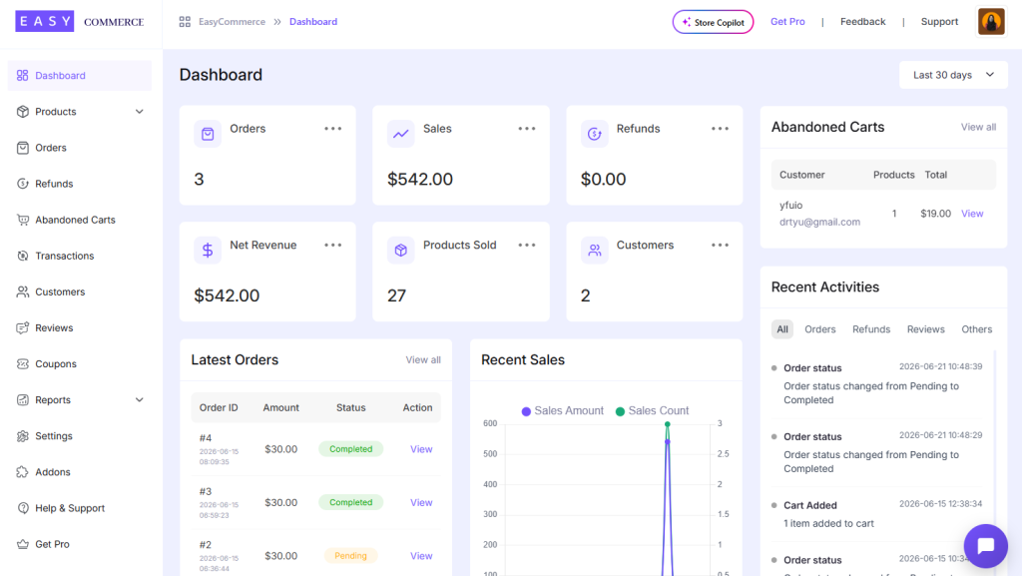Click the Get Pro crown icon in sidebar
Screen dimensions: 1022x576
coord(23,544)
